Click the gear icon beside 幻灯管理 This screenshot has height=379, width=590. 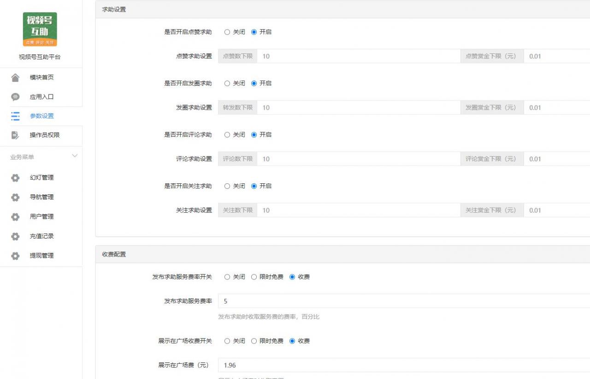pyautogui.click(x=15, y=177)
